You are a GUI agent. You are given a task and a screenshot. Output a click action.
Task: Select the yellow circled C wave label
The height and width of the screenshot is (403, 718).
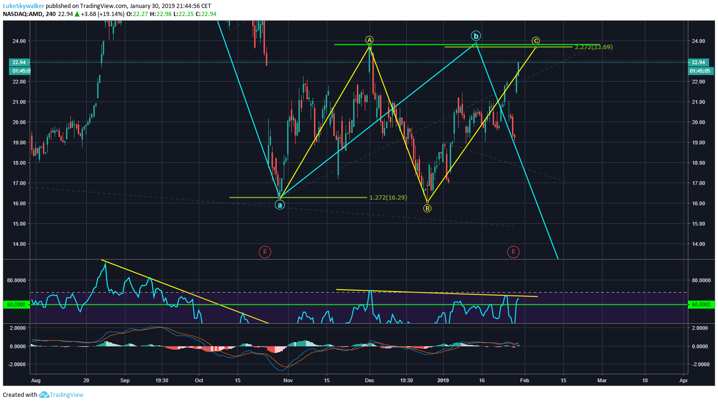click(536, 41)
